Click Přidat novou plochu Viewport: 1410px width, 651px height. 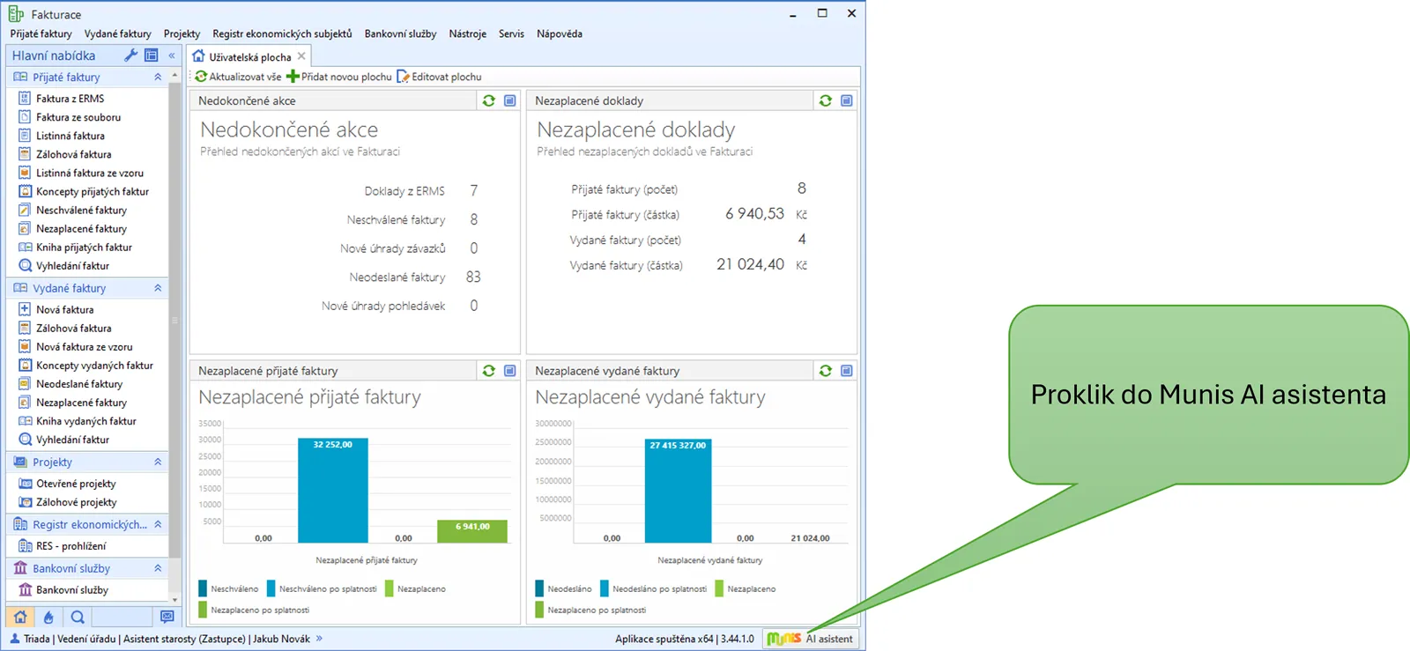339,77
